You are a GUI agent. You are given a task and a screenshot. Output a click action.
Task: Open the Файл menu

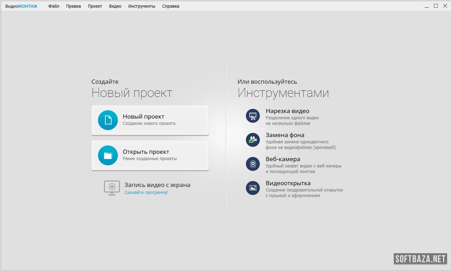pyautogui.click(x=54, y=6)
